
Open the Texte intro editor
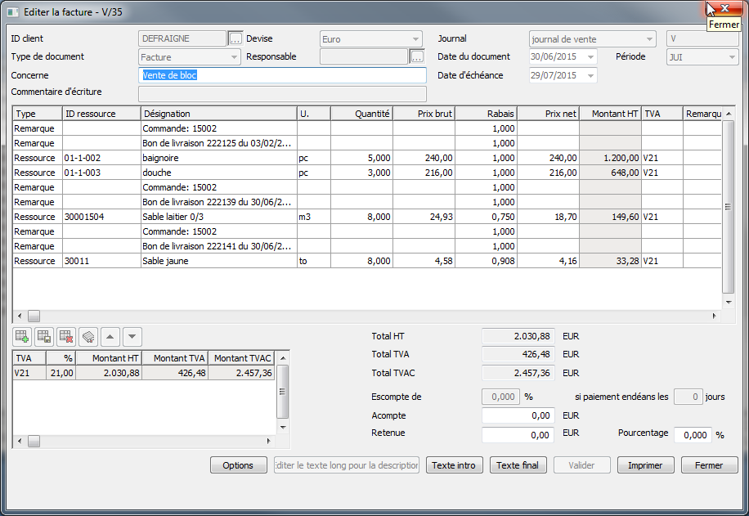(454, 465)
